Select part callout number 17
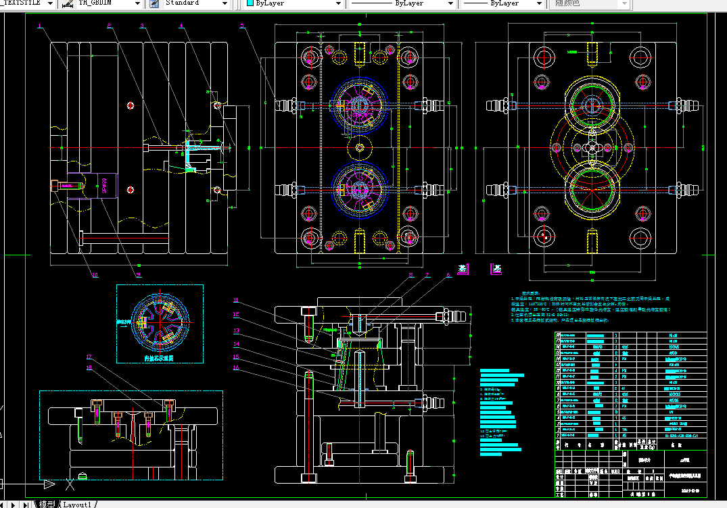 pos(89,357)
